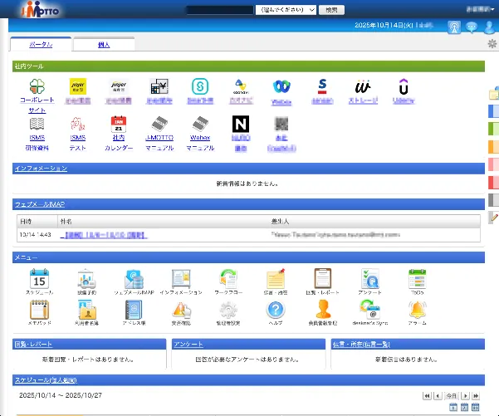Jump to previous schedule period arrow

[x=438, y=396]
